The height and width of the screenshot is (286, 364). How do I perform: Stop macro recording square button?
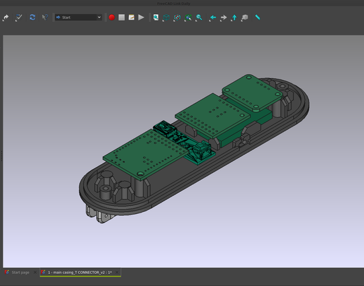coord(122,17)
